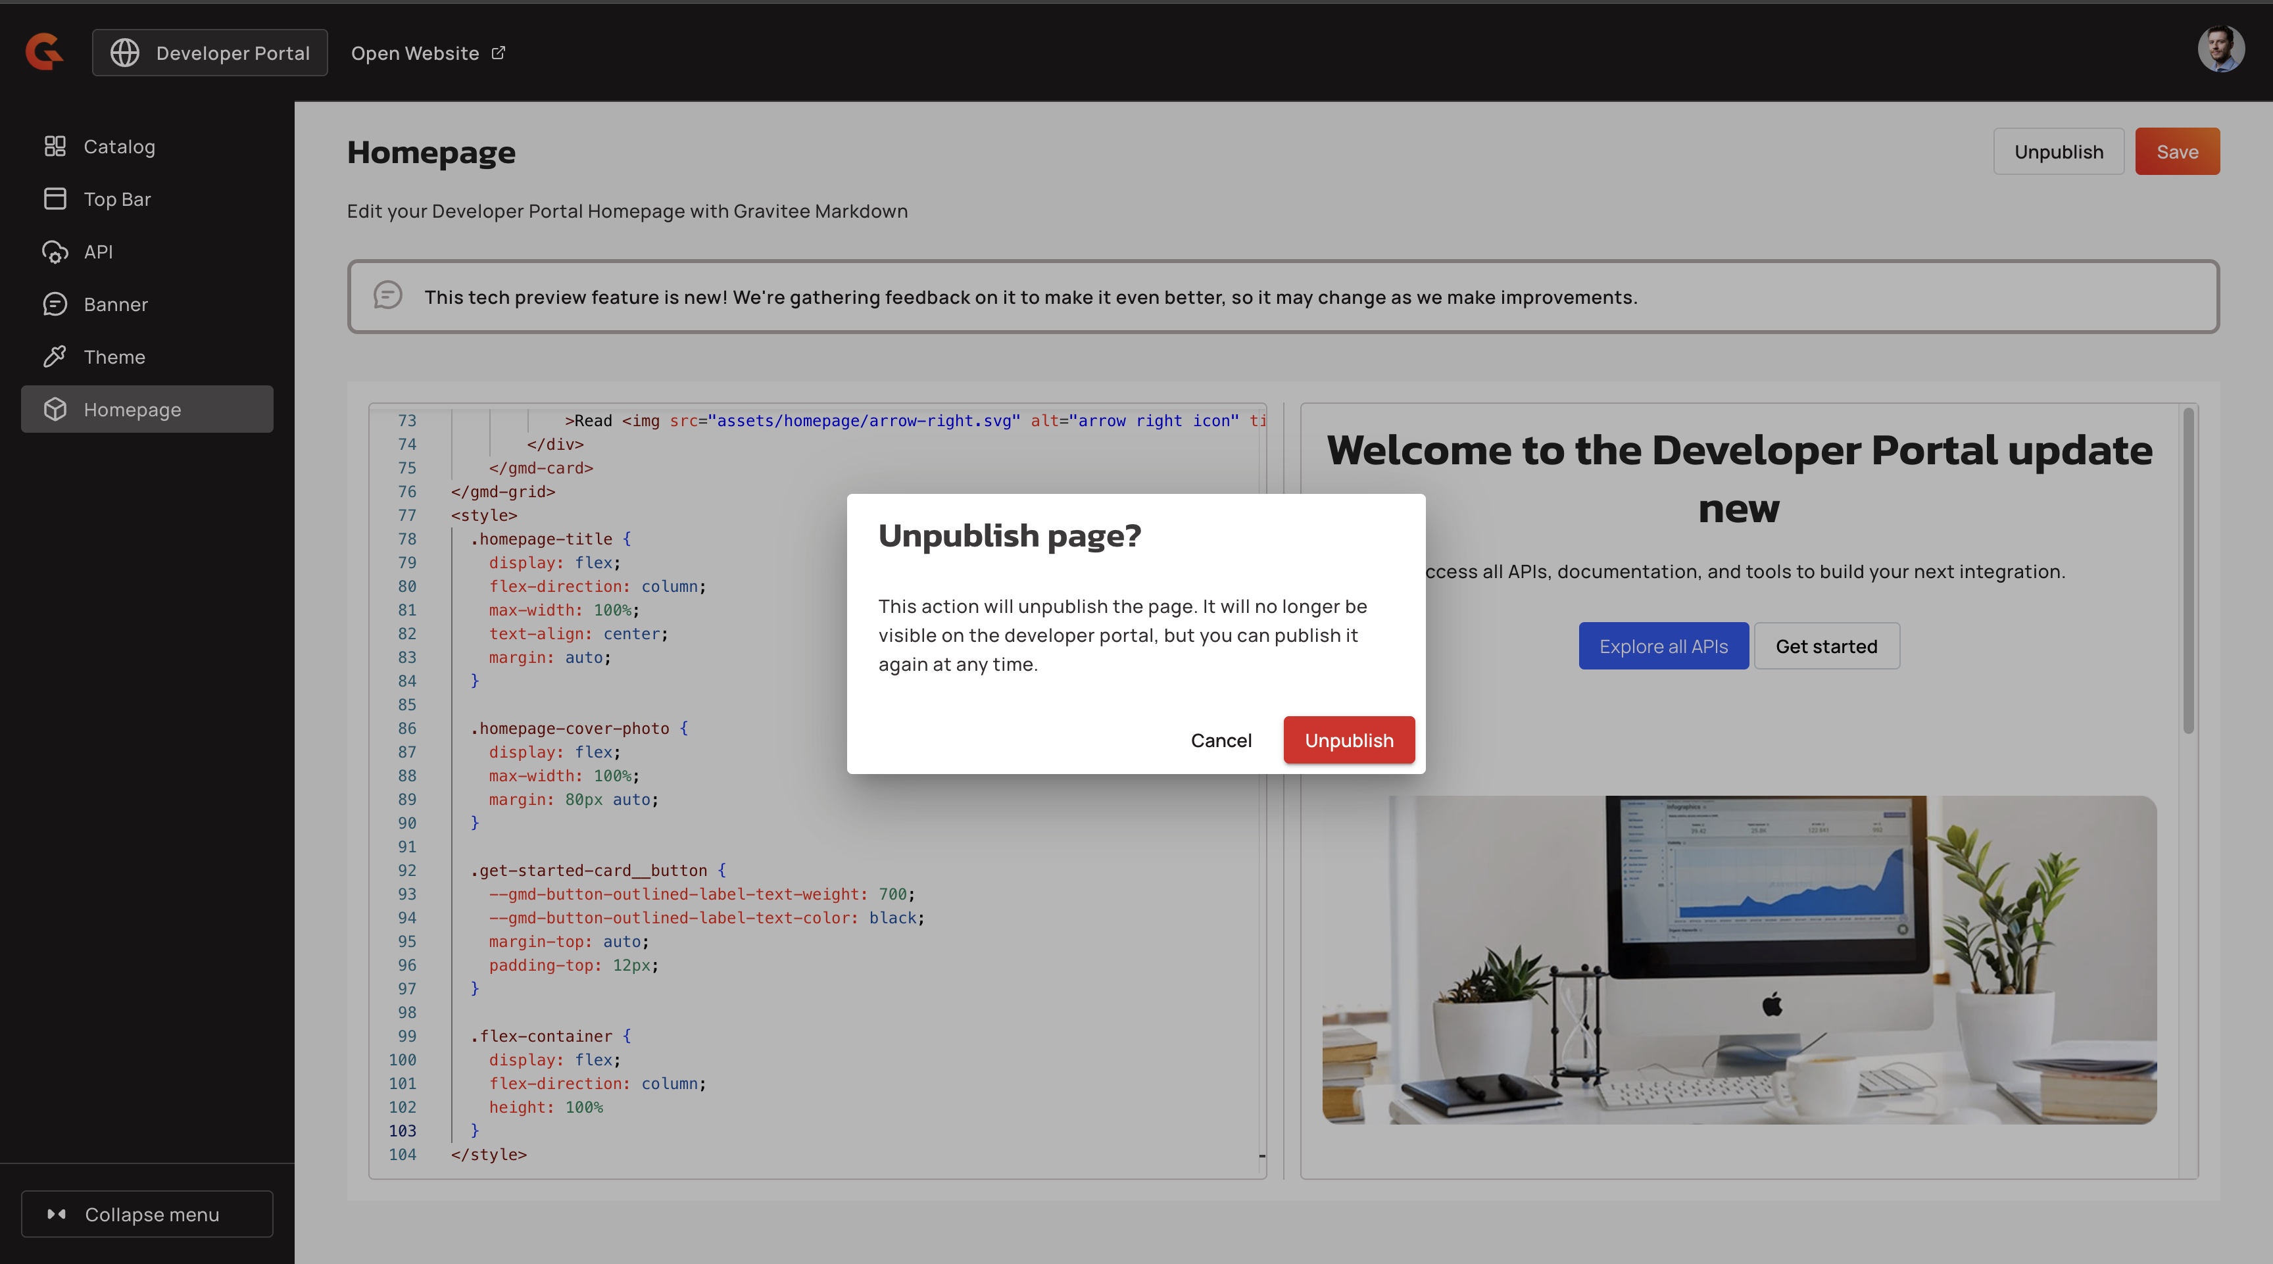Click the Homepage cube icon in the sidebar
This screenshot has height=1264, width=2273.
click(x=55, y=409)
